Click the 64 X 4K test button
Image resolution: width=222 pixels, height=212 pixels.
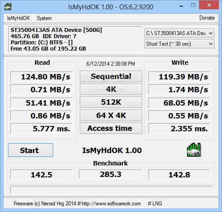coord(111,115)
